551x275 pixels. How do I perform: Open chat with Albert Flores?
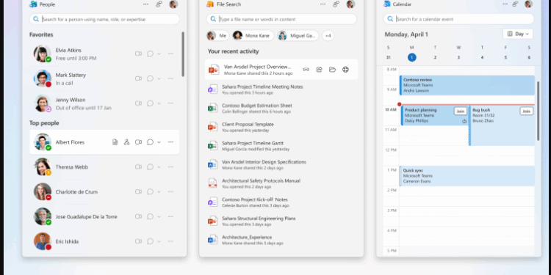coord(150,142)
